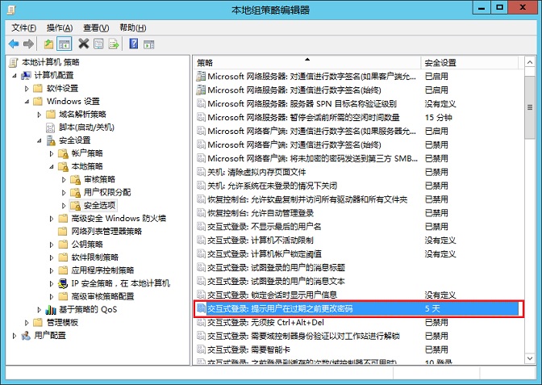The width and height of the screenshot is (542, 385).
Task: Select 脚本(启动/关机) tree item
Action: [x=86, y=128]
